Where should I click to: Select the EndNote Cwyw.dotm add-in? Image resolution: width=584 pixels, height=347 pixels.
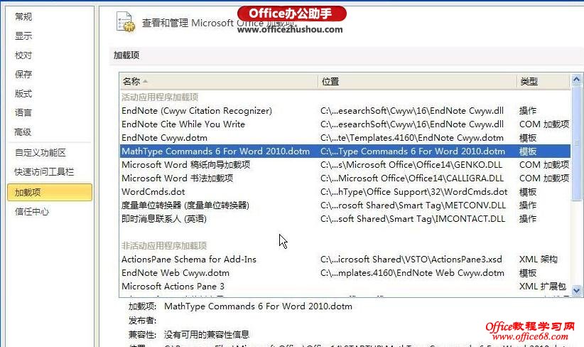point(345,138)
